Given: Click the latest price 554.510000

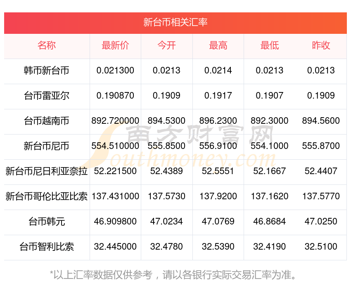Looking at the screenshot, I should [115, 146].
